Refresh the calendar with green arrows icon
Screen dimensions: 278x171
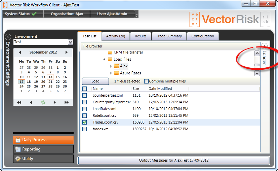[x=43, y=102]
